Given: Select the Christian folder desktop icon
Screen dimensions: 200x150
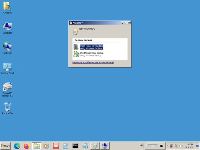Looking at the screenshot, I should click(x=7, y=7).
